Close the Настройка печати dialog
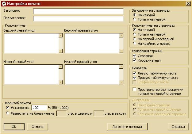This screenshot has height=134, width=192. point(188,4)
